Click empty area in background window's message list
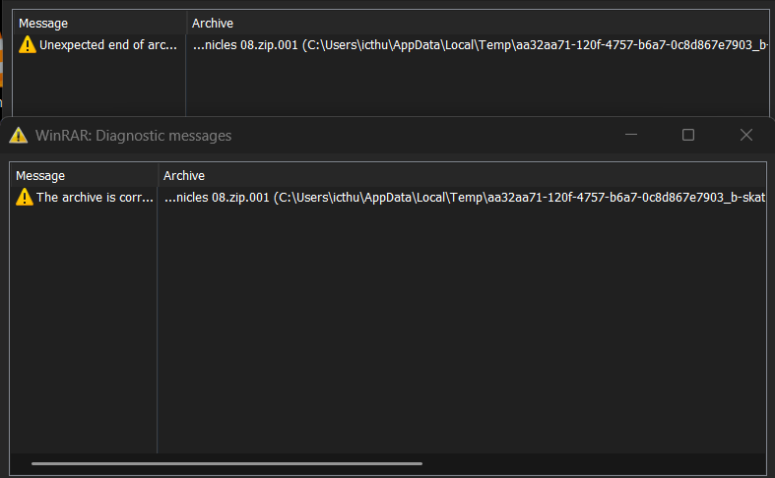Image resolution: width=775 pixels, height=478 pixels. click(98, 84)
